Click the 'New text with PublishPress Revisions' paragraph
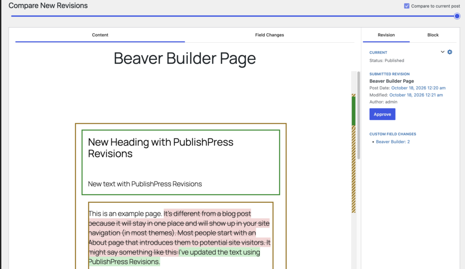Screen dimensions: 465x269 [x=145, y=184]
